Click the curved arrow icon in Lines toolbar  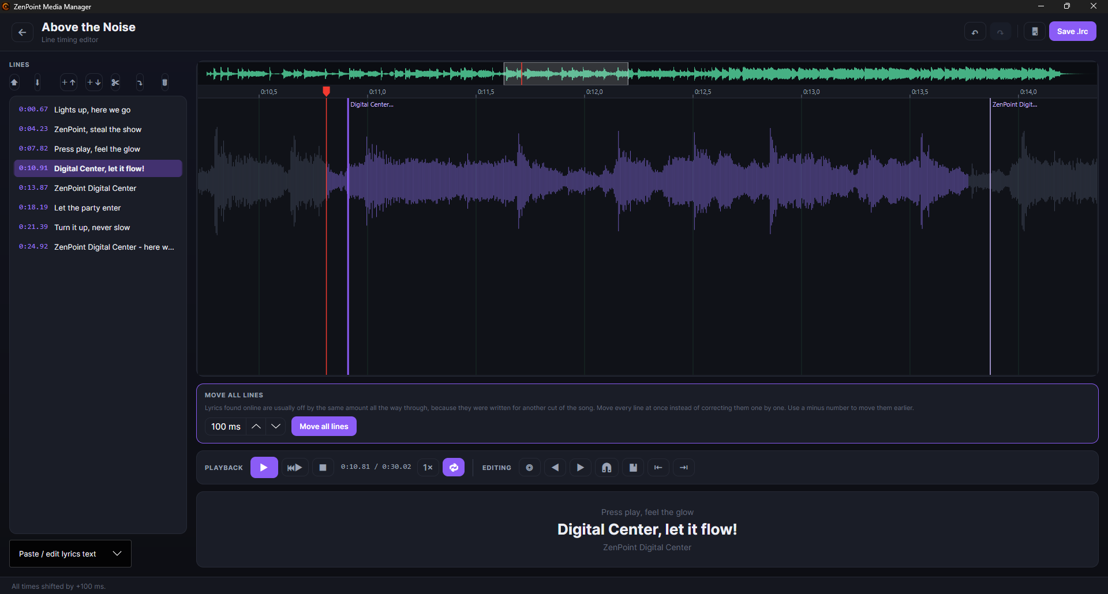[x=140, y=82]
